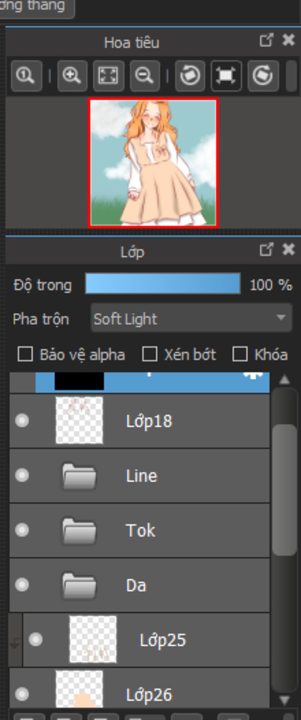Fit canvas to window view
Screen dimensions: 301x720
(108, 76)
